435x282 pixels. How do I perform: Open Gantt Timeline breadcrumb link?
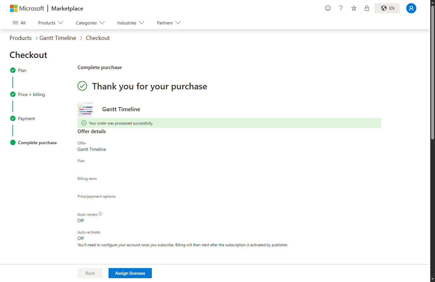[x=58, y=38]
